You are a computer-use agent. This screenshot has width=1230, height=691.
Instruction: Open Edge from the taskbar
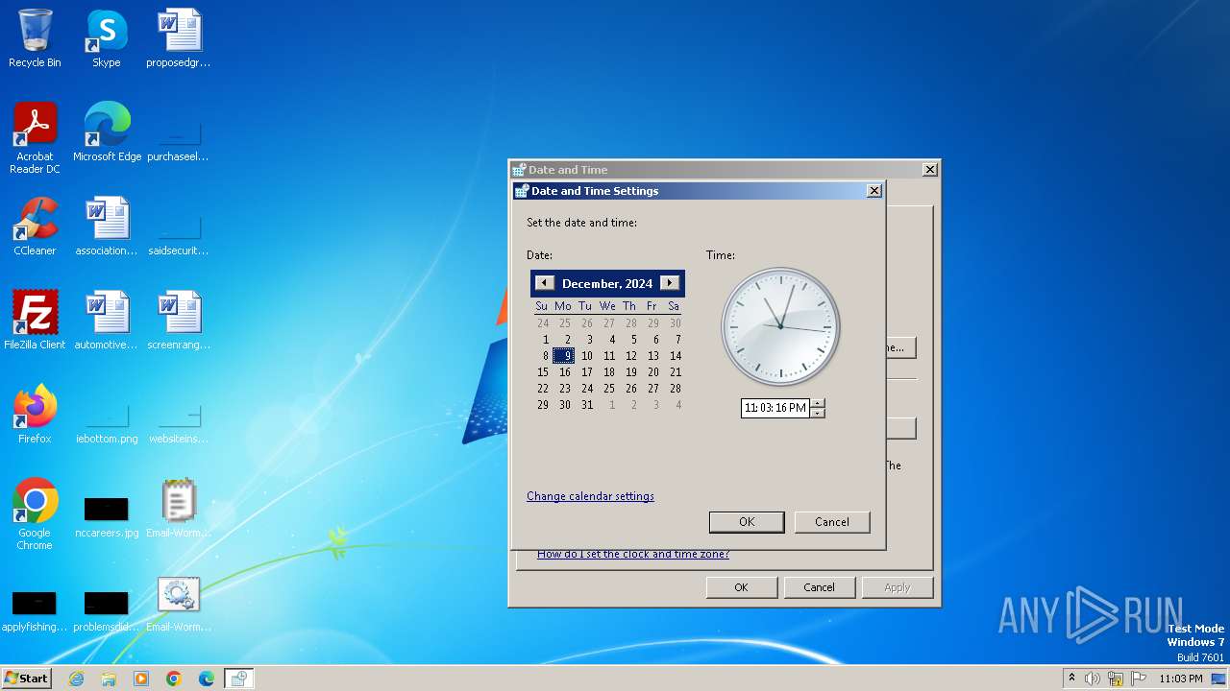(207, 679)
